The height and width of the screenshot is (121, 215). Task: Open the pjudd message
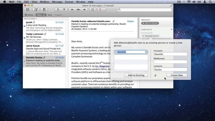tap(44, 26)
